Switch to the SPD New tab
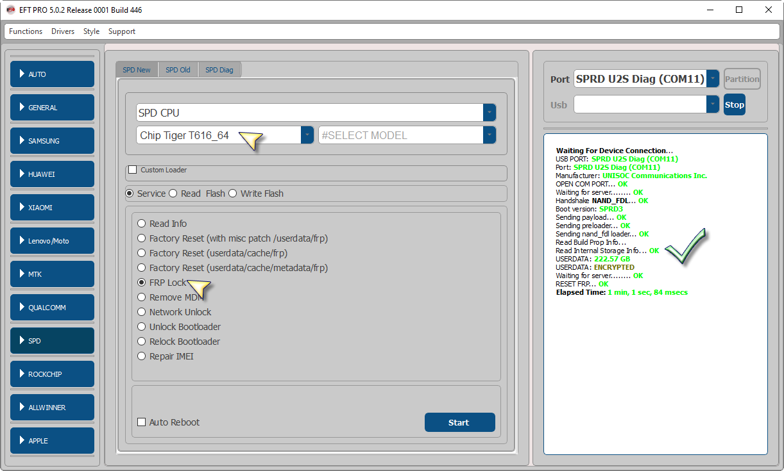Screen dimensions: 784x471 coord(137,70)
